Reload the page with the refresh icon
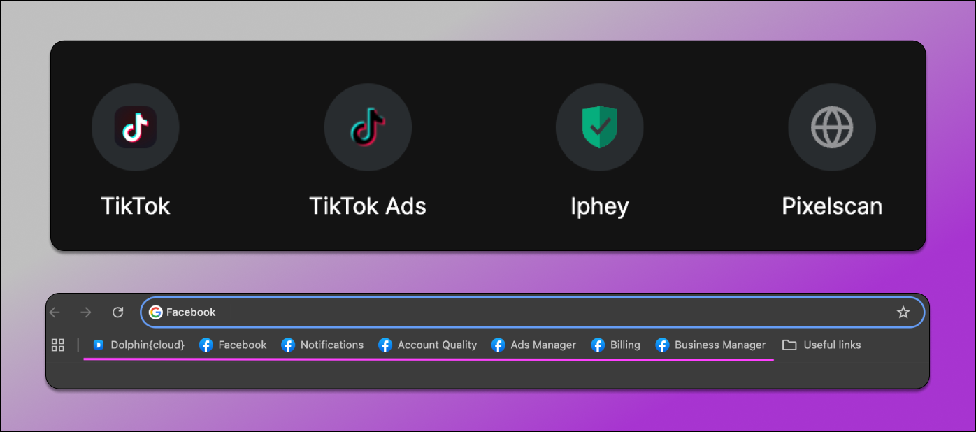Image resolution: width=976 pixels, height=432 pixels. [x=118, y=312]
